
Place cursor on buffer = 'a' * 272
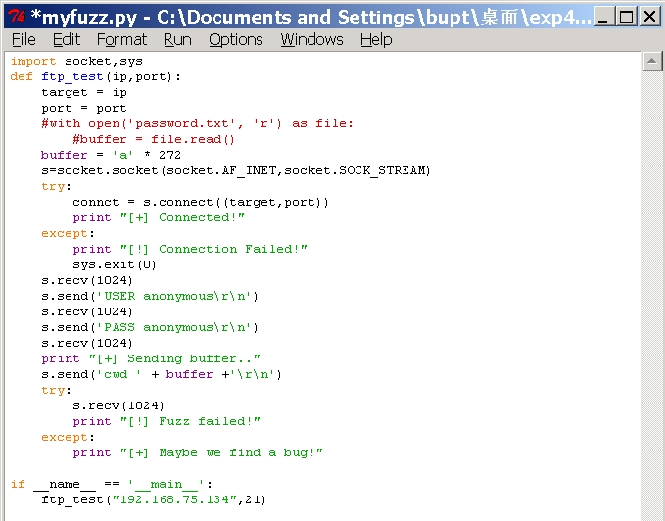click(111, 155)
